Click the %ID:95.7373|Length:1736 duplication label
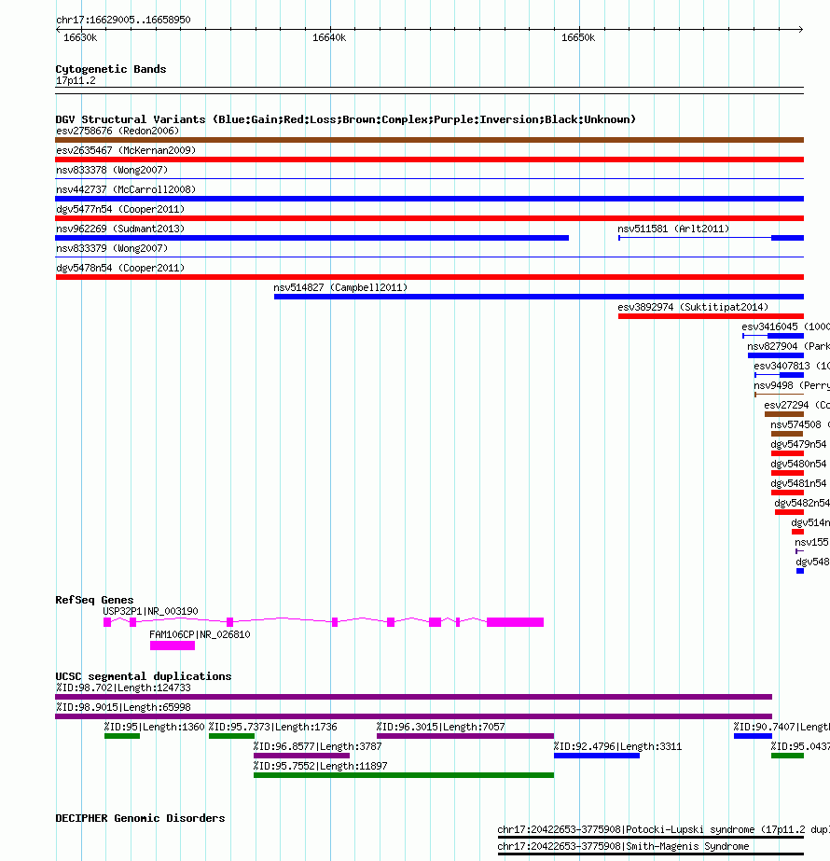This screenshot has width=830, height=861. click(273, 727)
